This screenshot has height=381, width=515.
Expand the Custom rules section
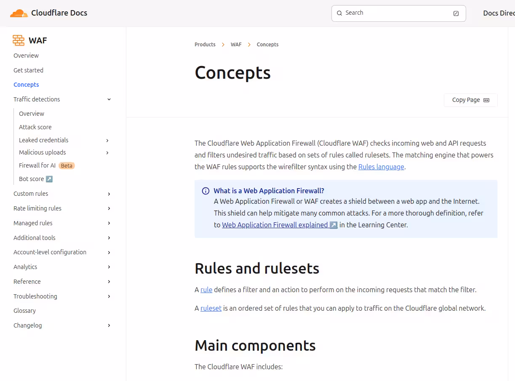(x=109, y=194)
